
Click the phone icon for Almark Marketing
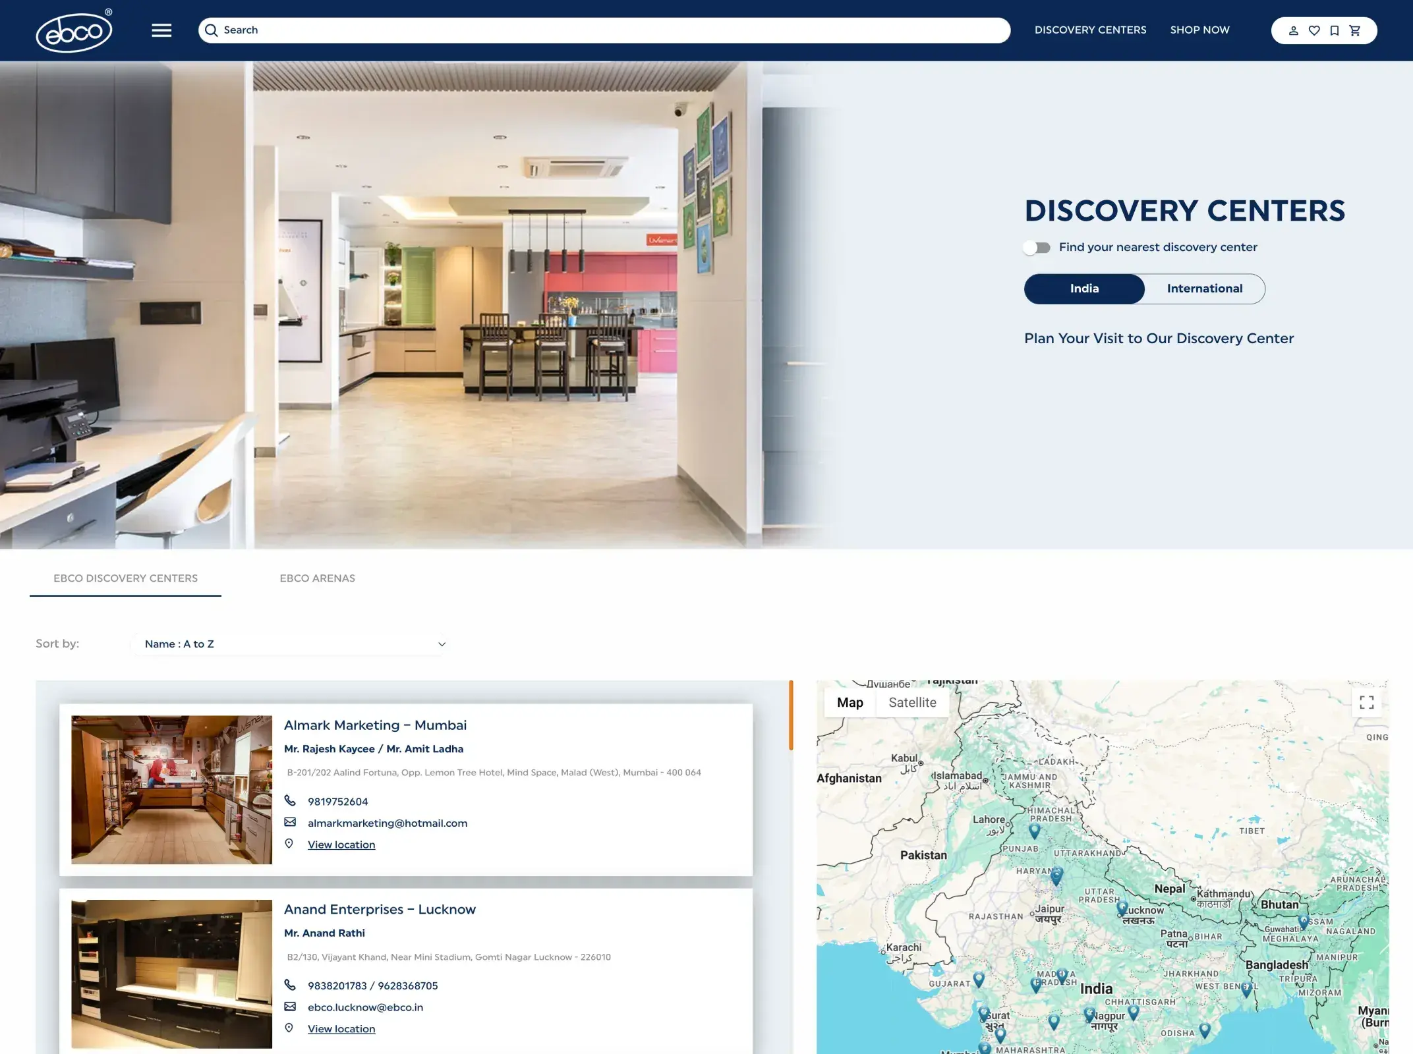[290, 801]
